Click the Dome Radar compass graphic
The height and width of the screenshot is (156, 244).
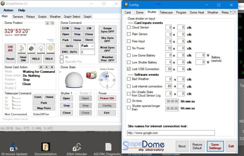(x=107, y=80)
